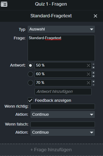
Task: Click into the Frage text area
Action: 61,48
